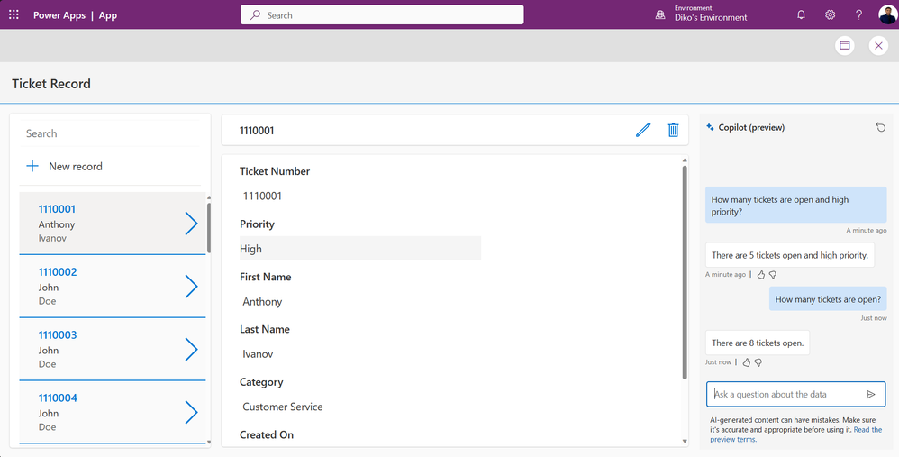Open ticket 1110004 via its chevron
This screenshot has width=899, height=457.
191,413
